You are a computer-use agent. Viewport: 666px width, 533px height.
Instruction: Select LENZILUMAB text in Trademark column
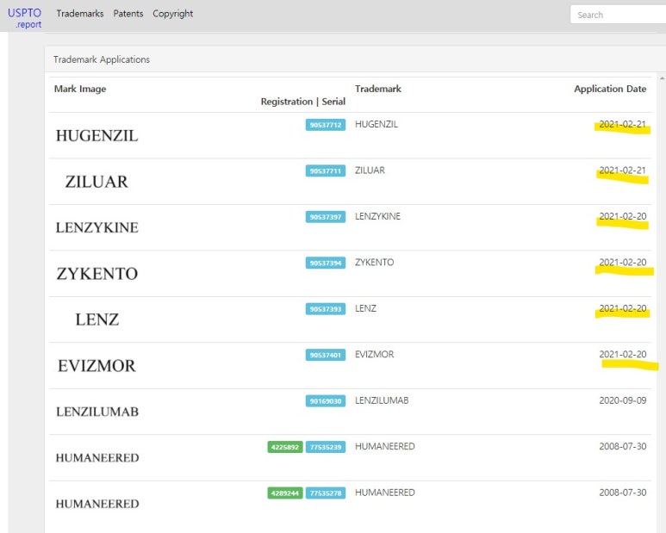pos(382,400)
